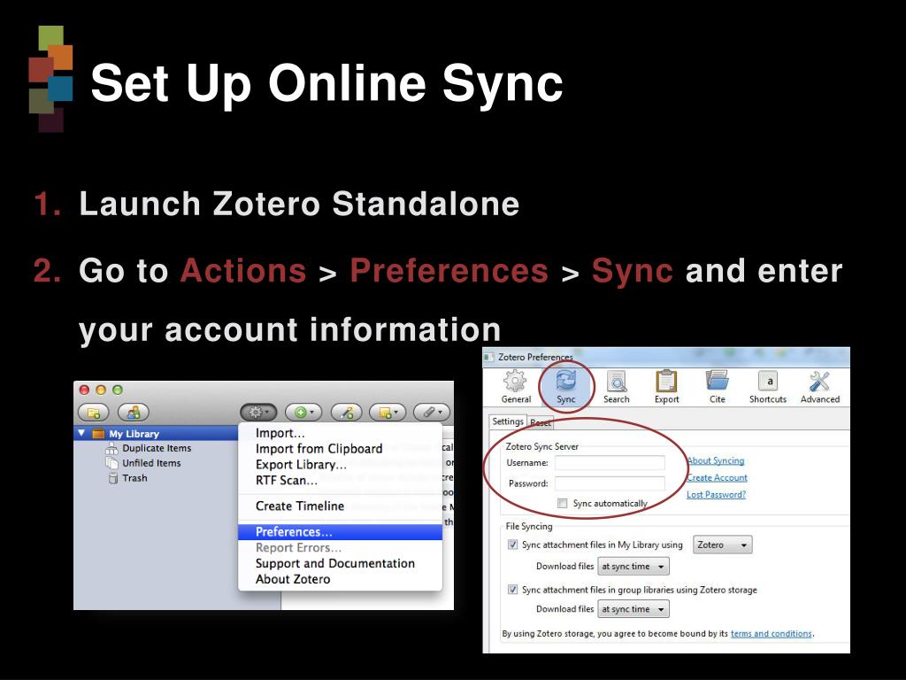Click the Password input field

click(x=610, y=483)
